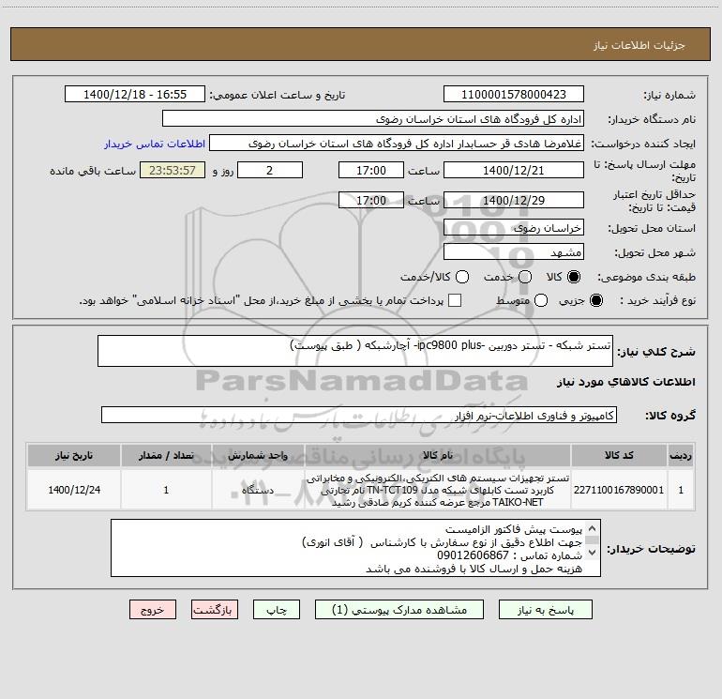The image size is (722, 699).
Task: Click the تاریخ نیاز column header
Action: pos(74,456)
